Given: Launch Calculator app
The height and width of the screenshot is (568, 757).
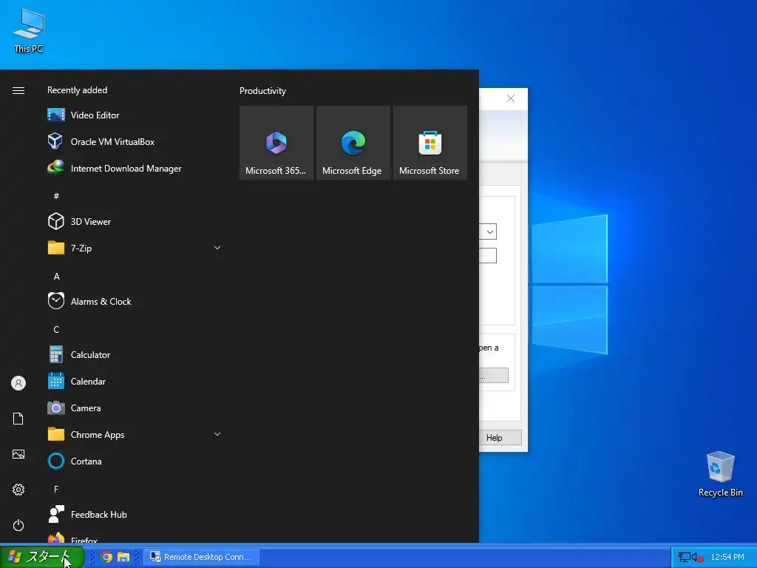Looking at the screenshot, I should pyautogui.click(x=135, y=354).
